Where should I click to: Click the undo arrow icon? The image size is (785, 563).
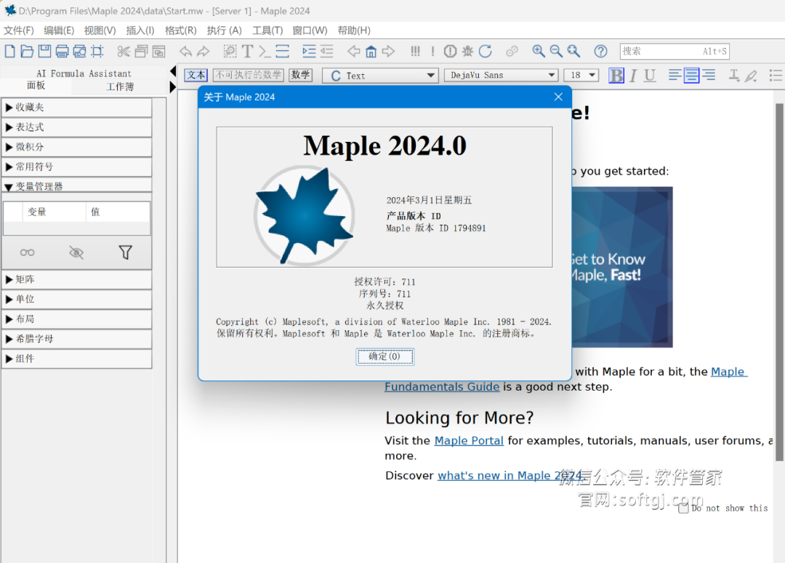[186, 51]
